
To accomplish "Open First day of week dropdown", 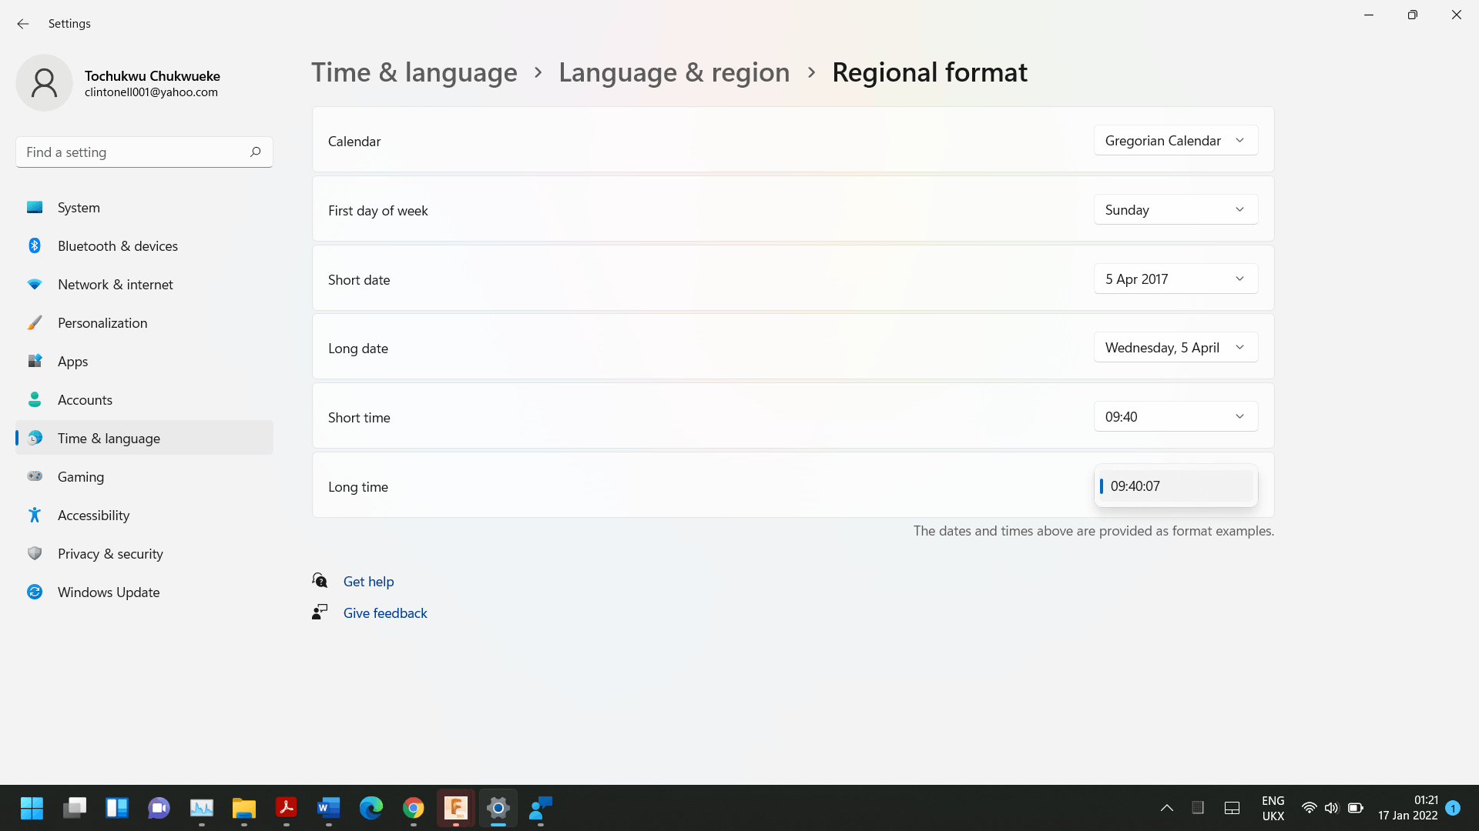I will click(1175, 210).
